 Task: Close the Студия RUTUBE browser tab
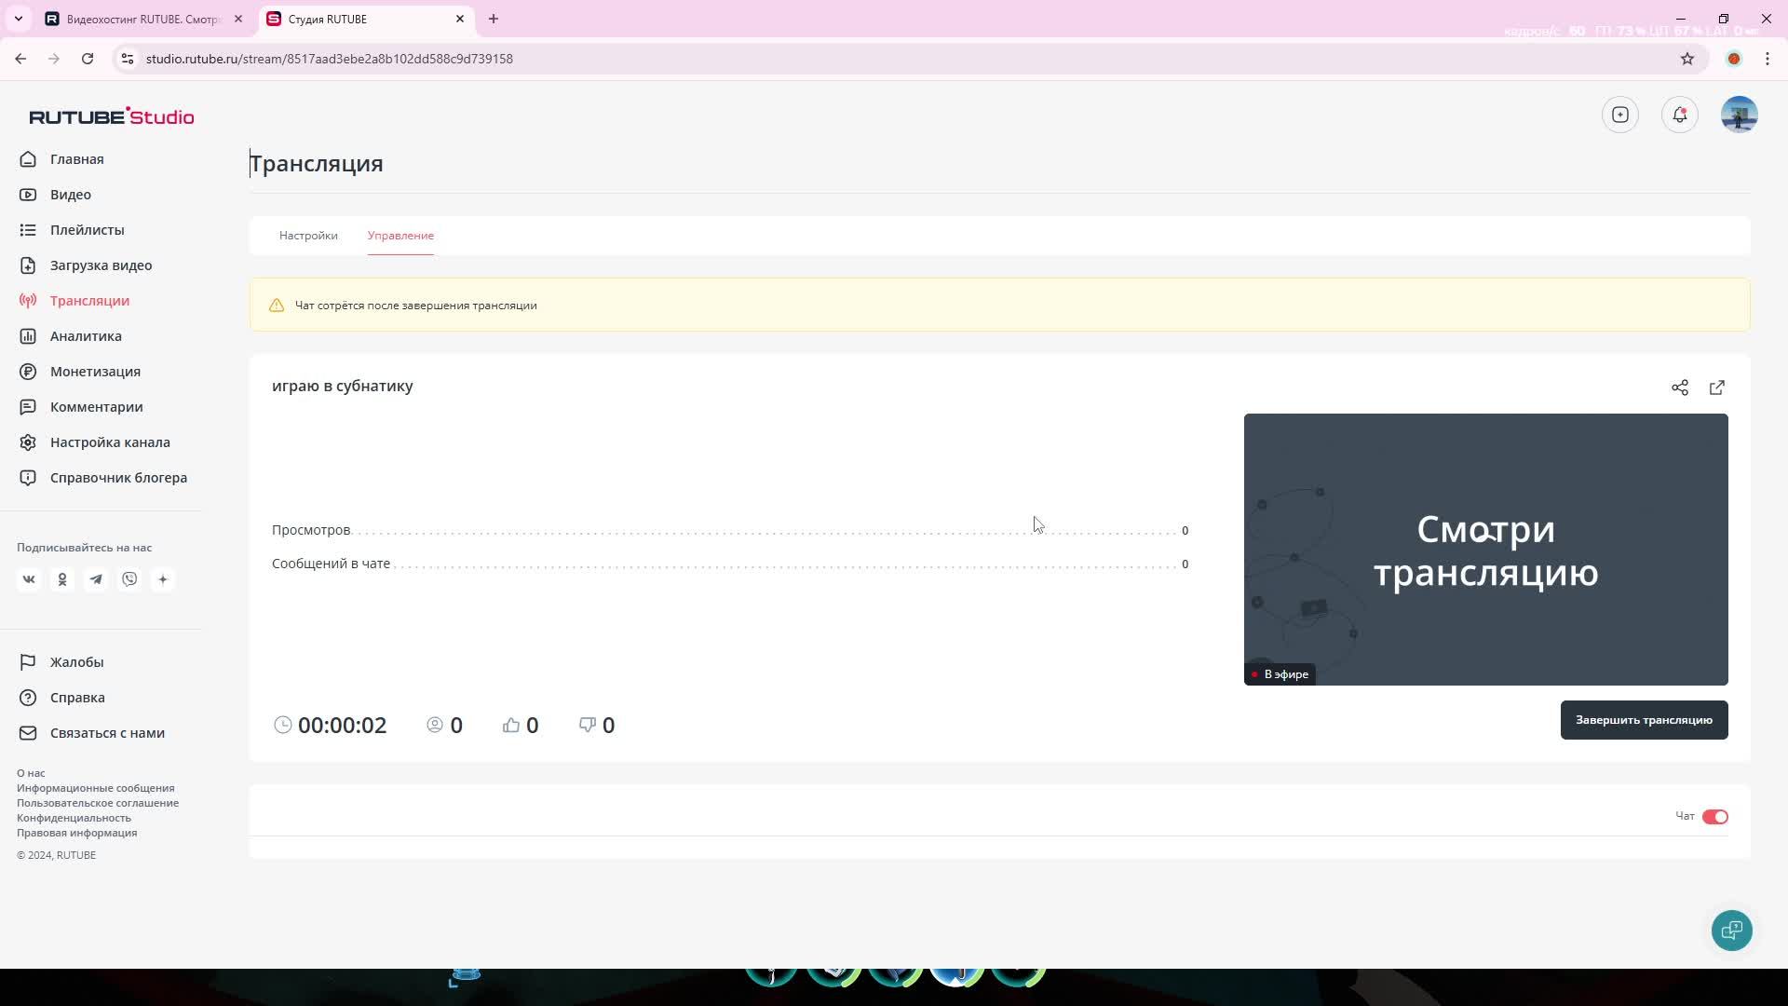(460, 19)
